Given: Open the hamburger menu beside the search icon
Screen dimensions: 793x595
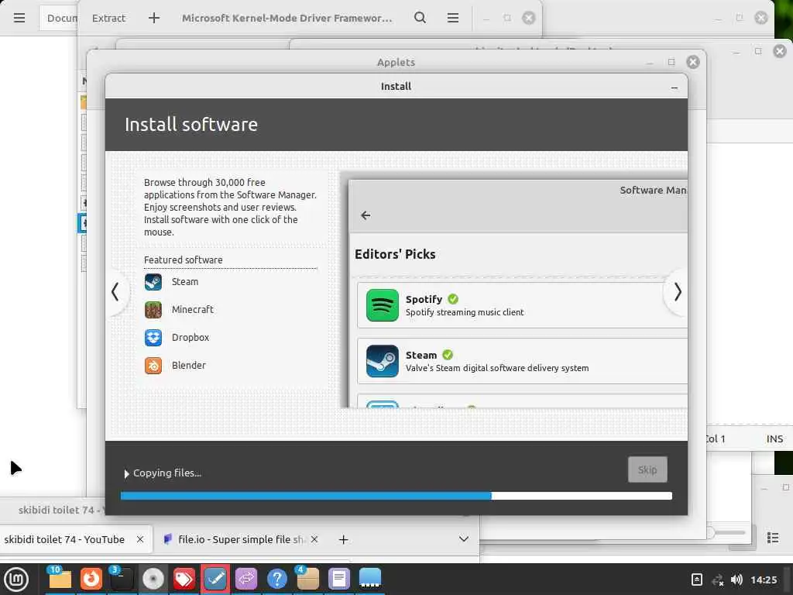Looking at the screenshot, I should point(453,18).
